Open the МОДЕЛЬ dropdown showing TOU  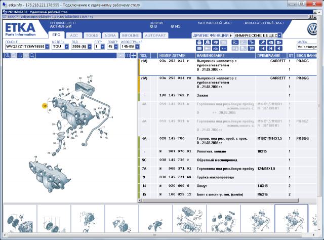[66, 47]
